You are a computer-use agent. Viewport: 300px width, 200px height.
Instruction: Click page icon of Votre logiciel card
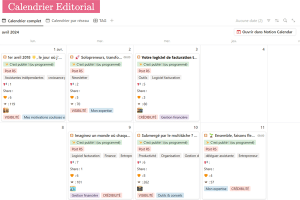click(x=138, y=57)
